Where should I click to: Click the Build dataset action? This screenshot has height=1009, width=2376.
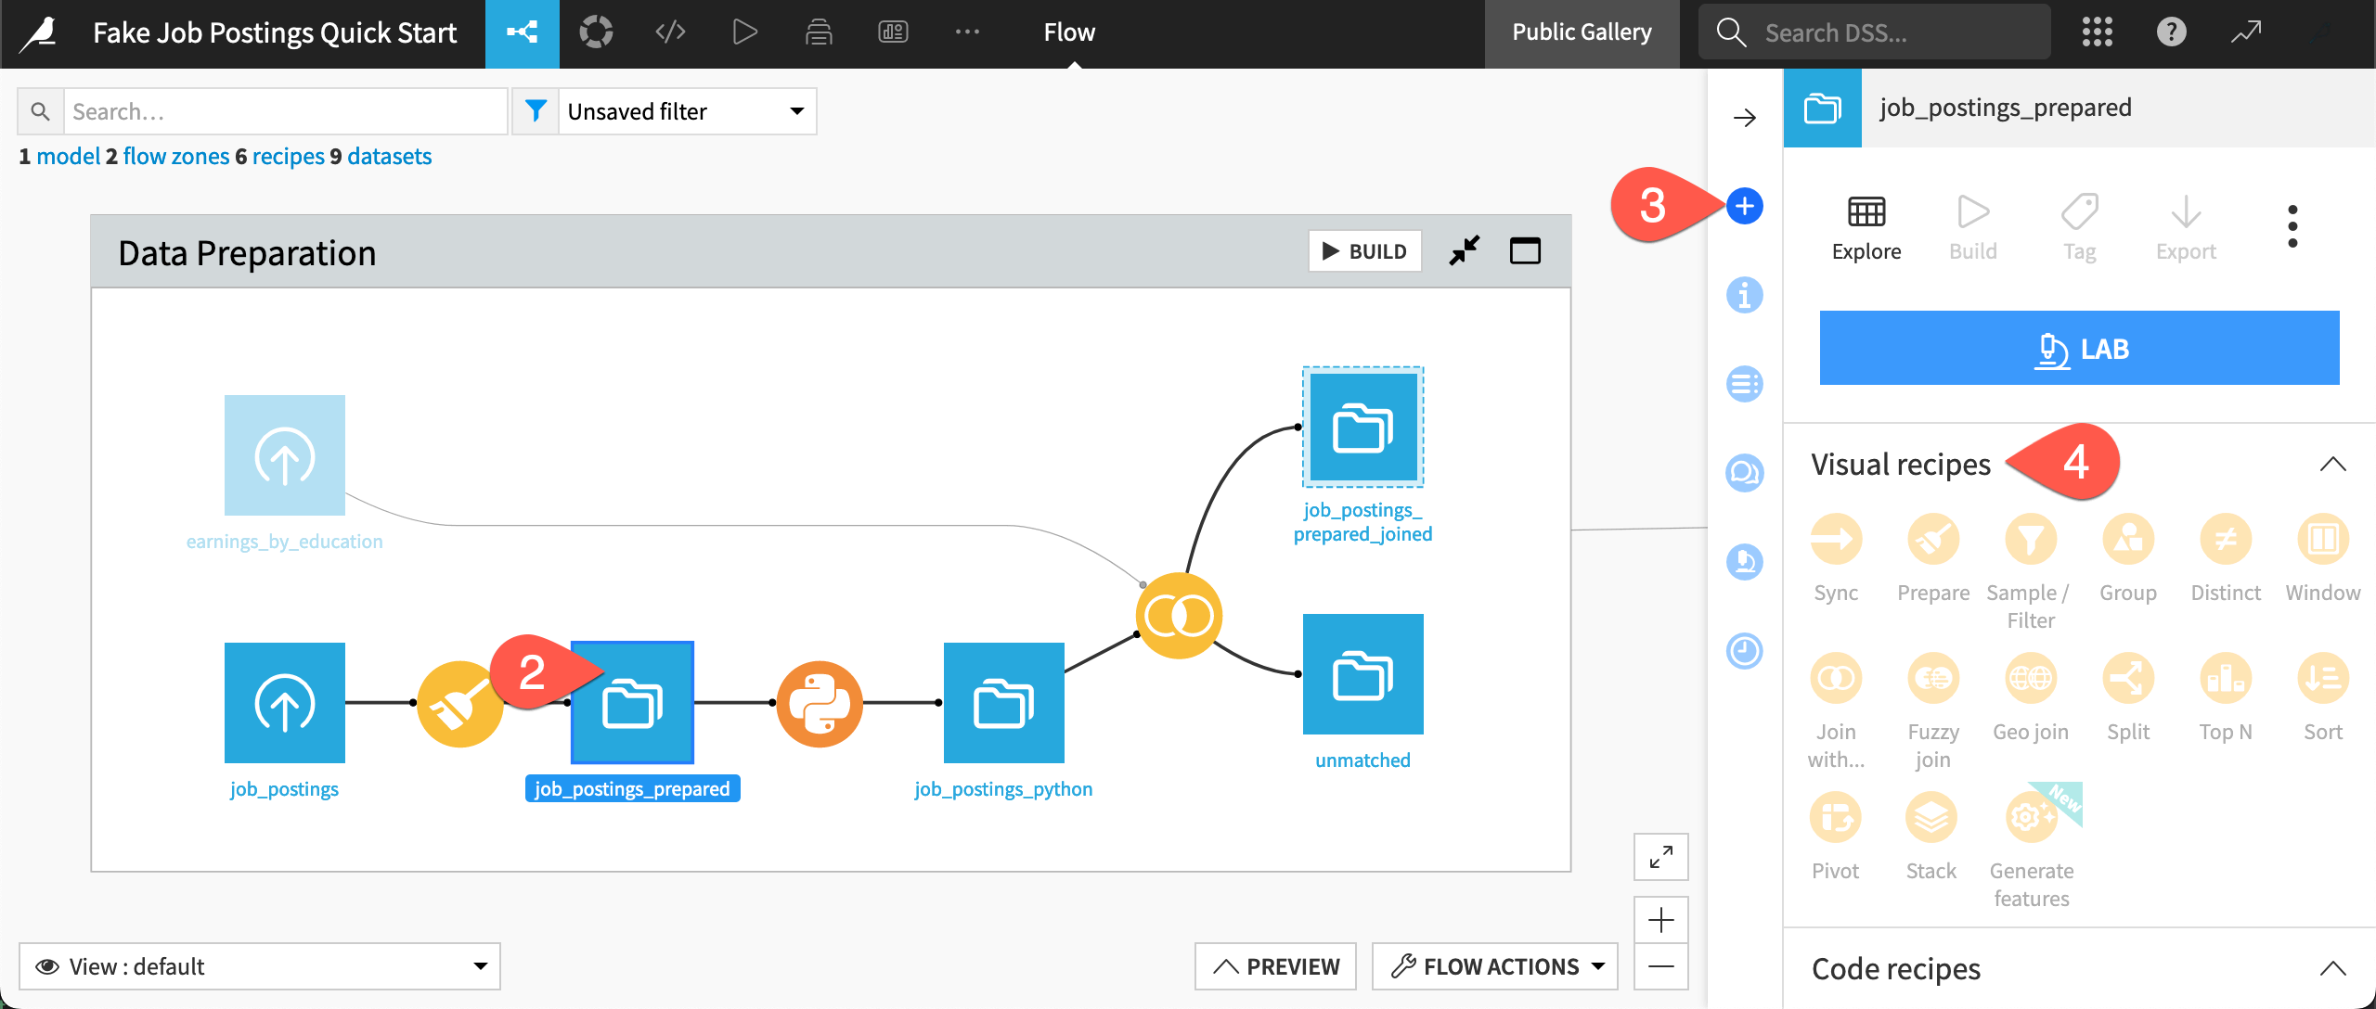[1973, 228]
